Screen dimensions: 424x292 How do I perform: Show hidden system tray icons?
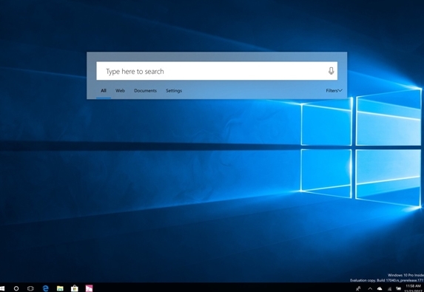pyautogui.click(x=370, y=289)
